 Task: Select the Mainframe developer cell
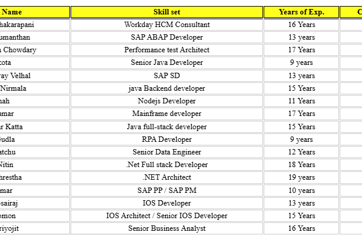(167, 114)
